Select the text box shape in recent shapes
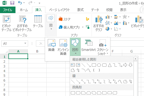Image resolution: width=144 pixels, height=96 pixels. 73,65
